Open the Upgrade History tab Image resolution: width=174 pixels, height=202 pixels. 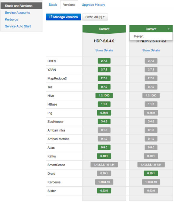coord(93,5)
